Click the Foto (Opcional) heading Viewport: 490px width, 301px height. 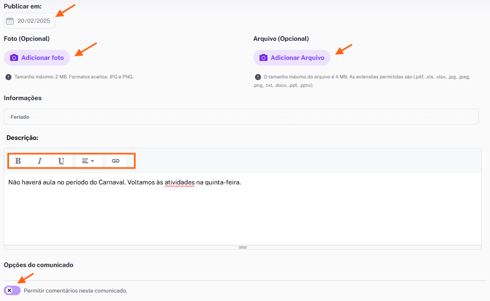click(26, 39)
